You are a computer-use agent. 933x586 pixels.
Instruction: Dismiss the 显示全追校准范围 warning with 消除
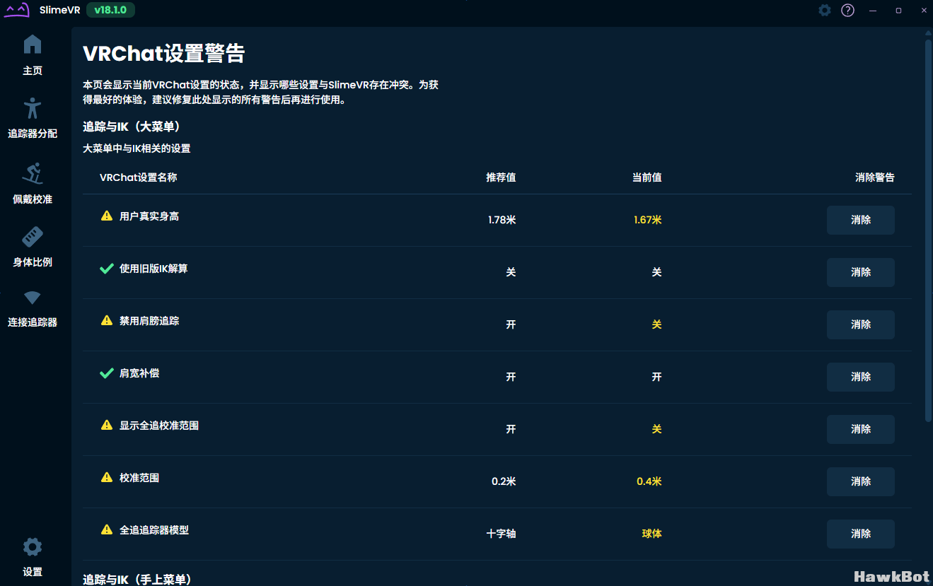click(861, 429)
